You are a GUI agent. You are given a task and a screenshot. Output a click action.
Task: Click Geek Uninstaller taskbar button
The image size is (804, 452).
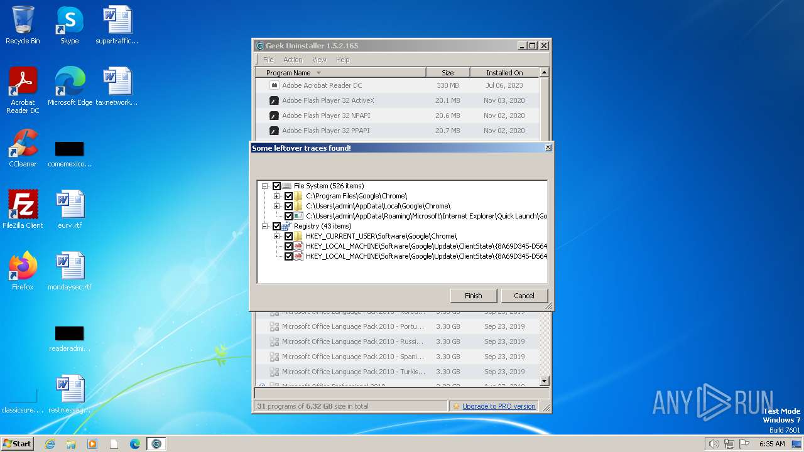pyautogui.click(x=156, y=444)
